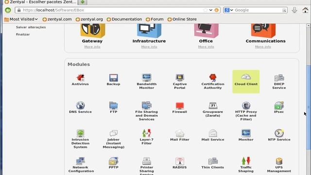Click the browser back button
Viewport: 311px width, 175px height.
pyautogui.click(x=8, y=10)
